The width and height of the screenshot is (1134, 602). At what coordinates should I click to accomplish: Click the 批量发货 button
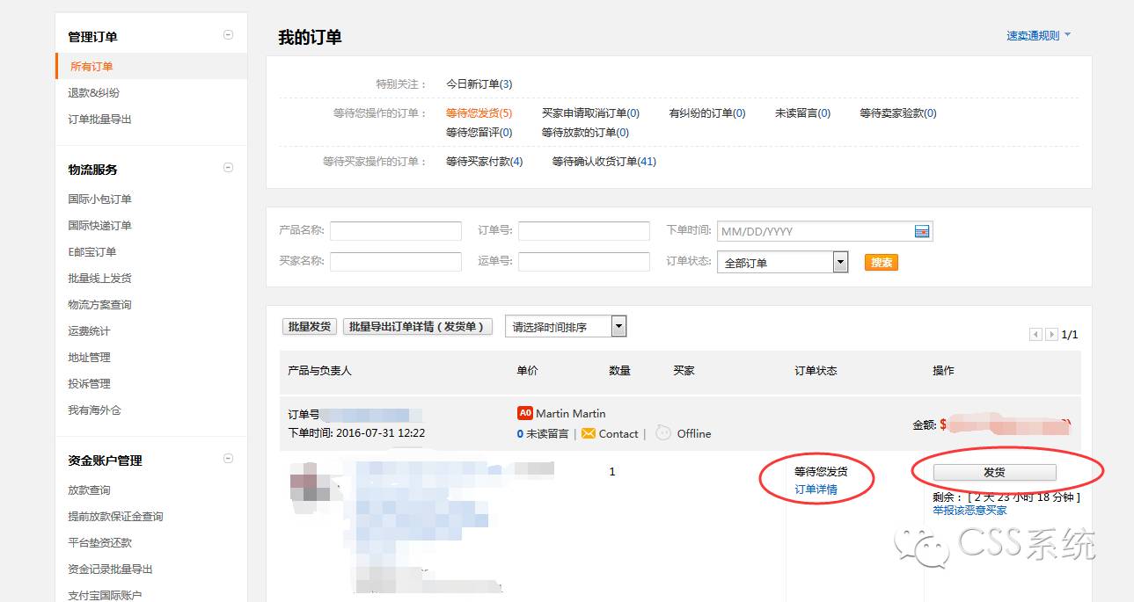[x=310, y=326]
